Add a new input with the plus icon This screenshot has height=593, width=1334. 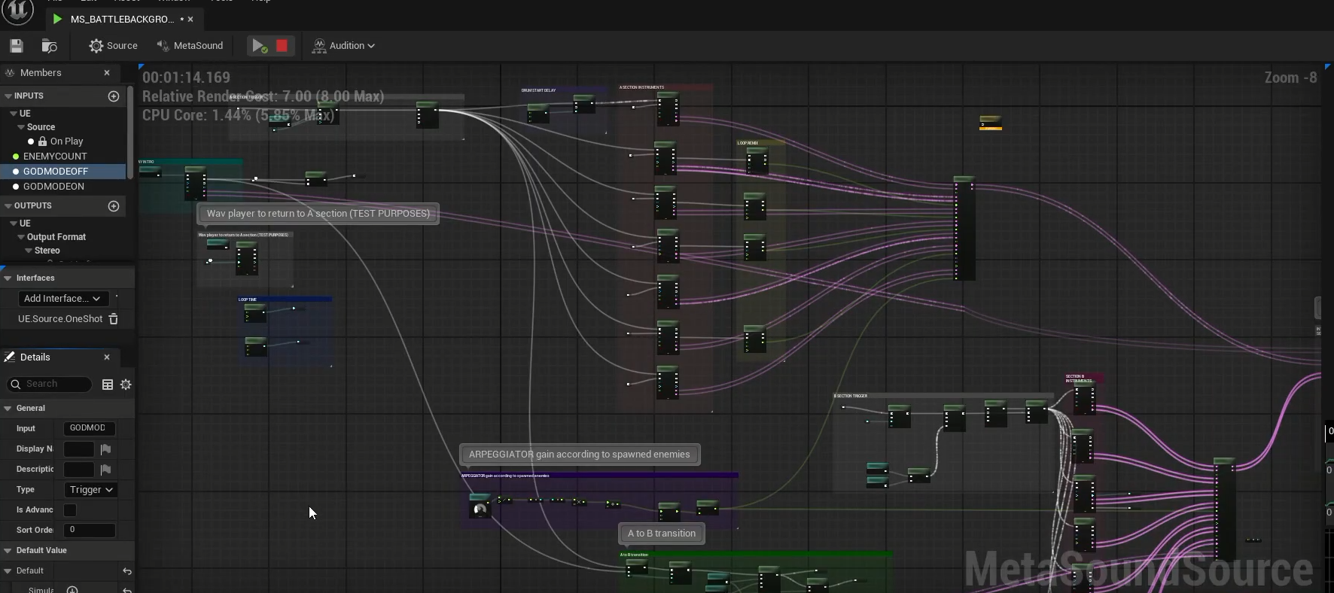(114, 96)
